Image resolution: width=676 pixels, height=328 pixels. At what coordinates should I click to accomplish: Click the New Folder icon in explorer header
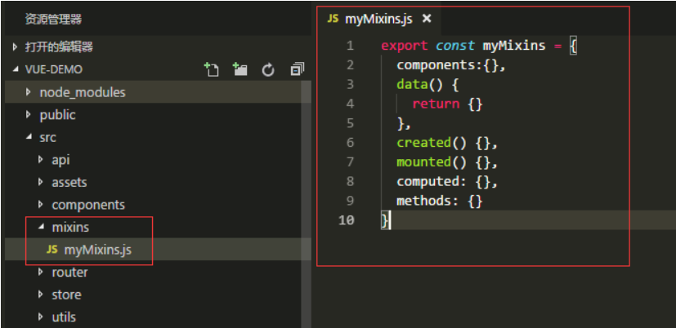(x=240, y=70)
